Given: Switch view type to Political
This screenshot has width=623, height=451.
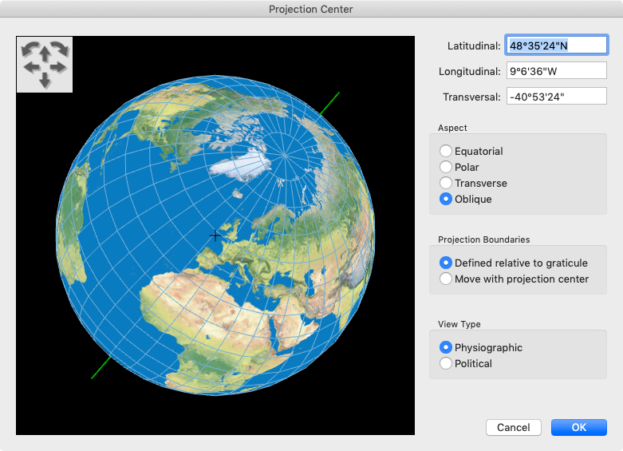Looking at the screenshot, I should [446, 364].
